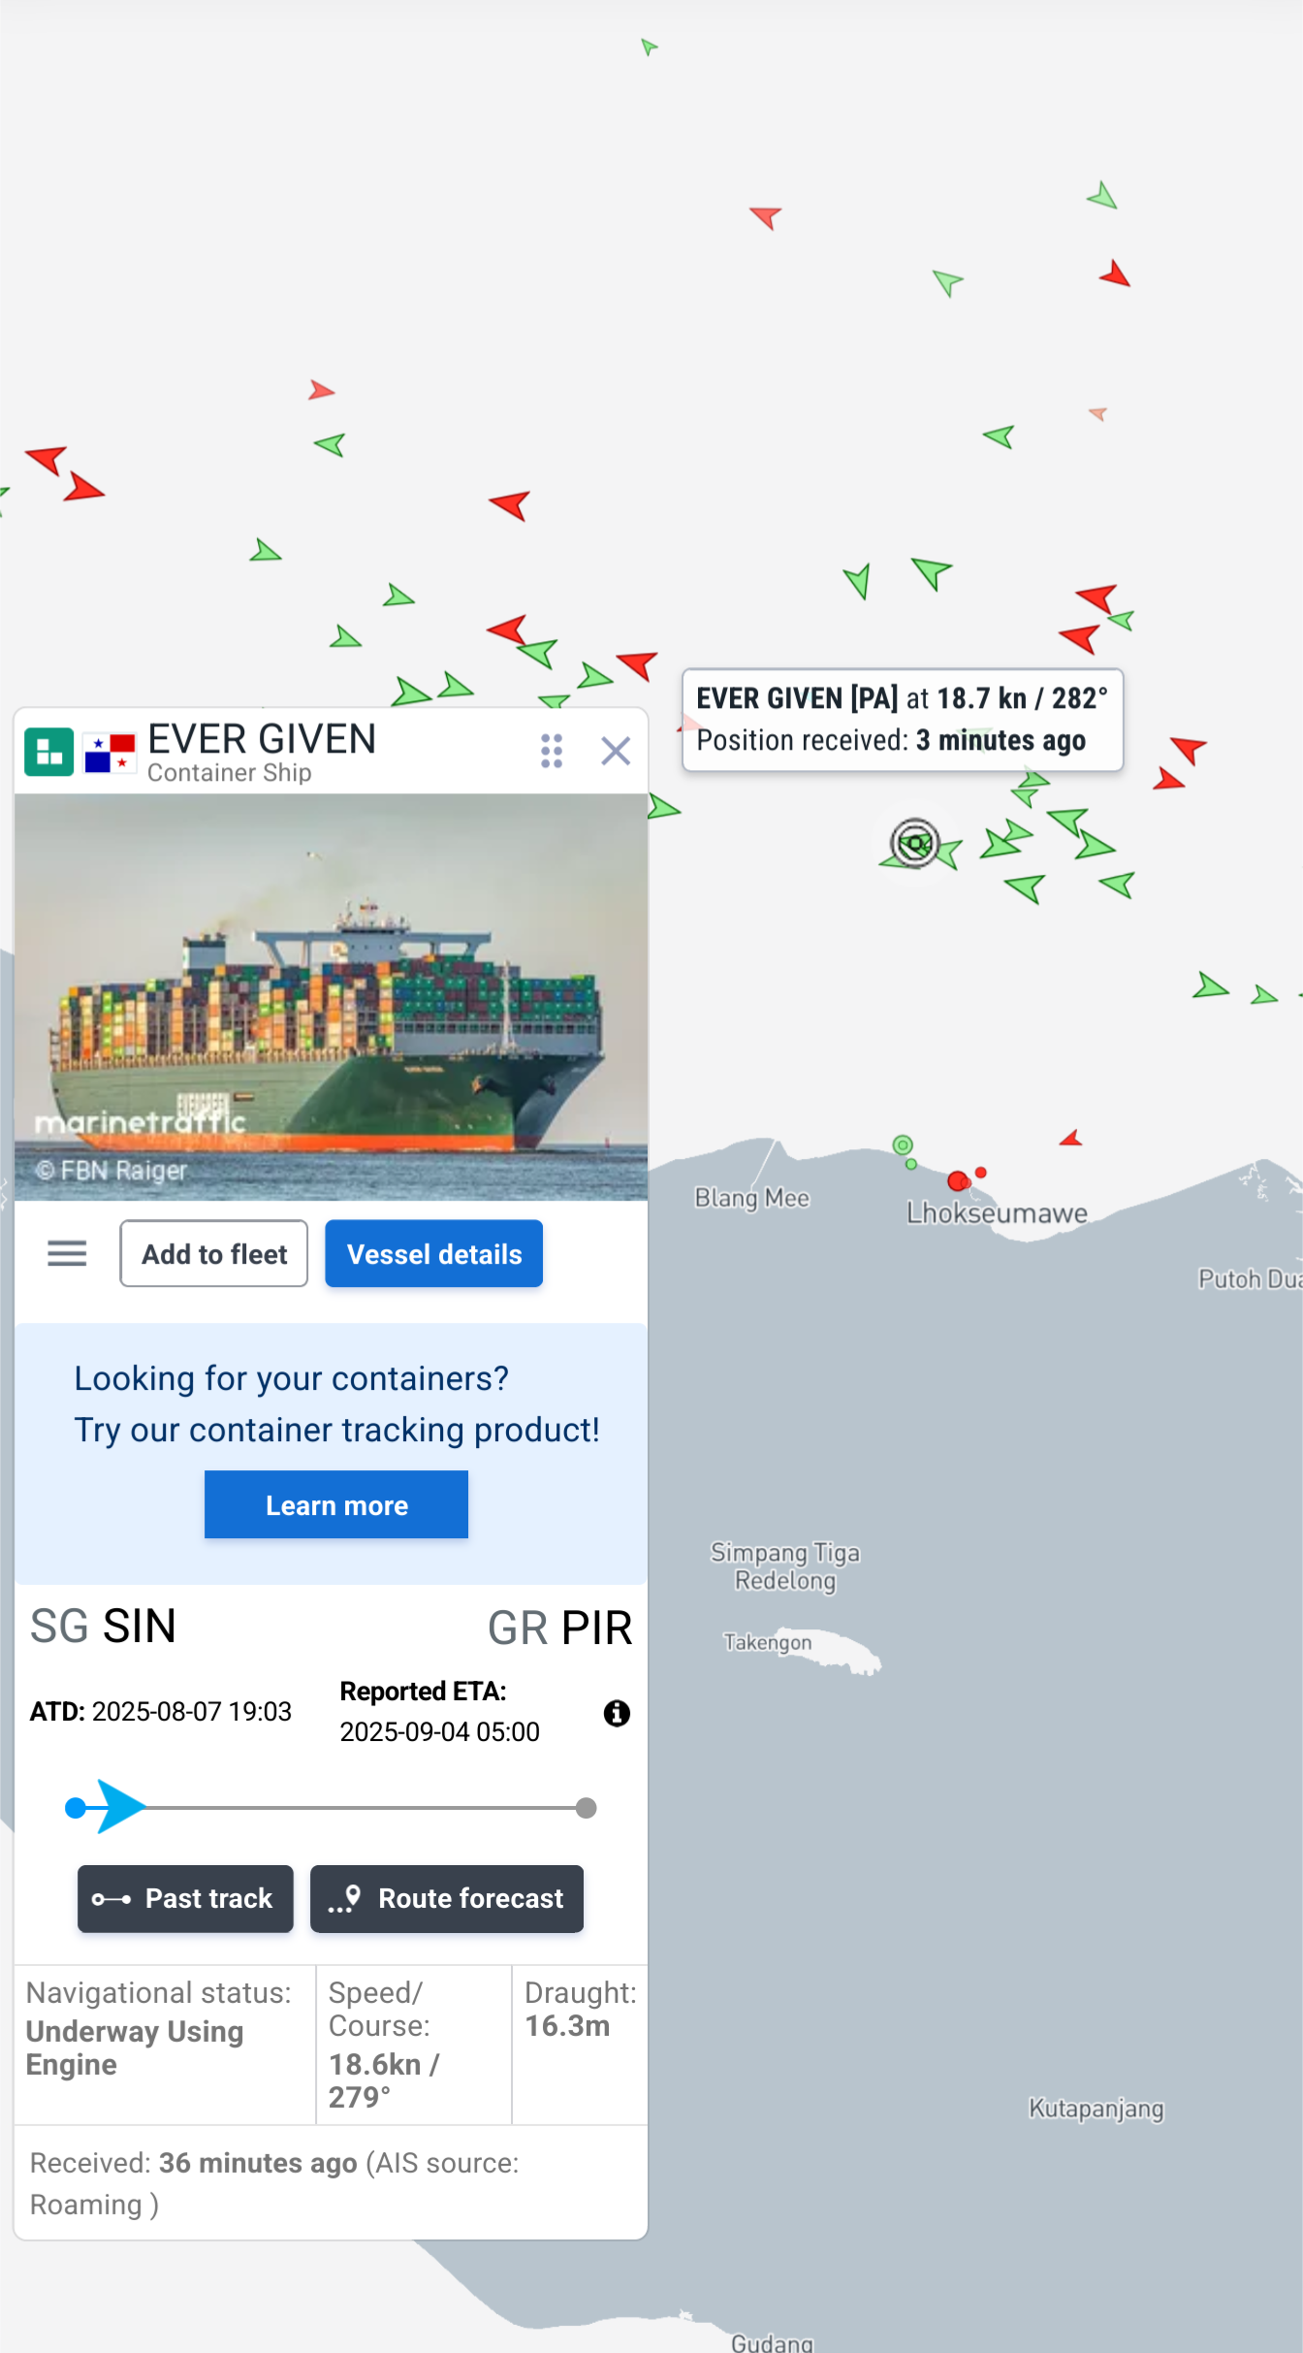
Task: Select the circled EVER GIVEN vessel marker on map
Action: click(x=915, y=842)
